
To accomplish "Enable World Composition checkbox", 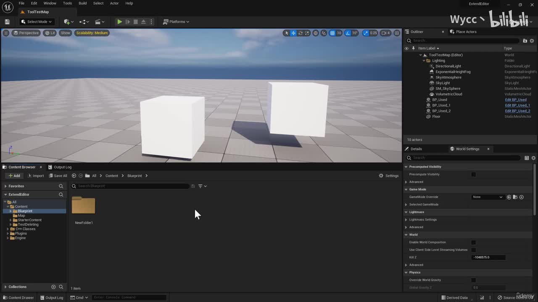I will (x=474, y=242).
